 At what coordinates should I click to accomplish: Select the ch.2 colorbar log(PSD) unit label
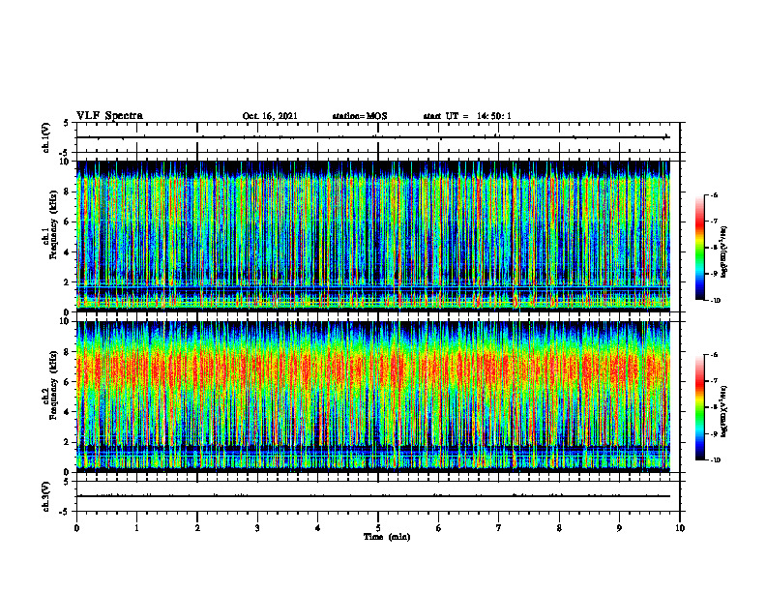(724, 412)
